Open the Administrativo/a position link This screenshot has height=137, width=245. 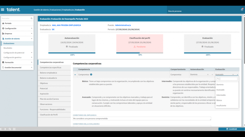click(x=123, y=25)
